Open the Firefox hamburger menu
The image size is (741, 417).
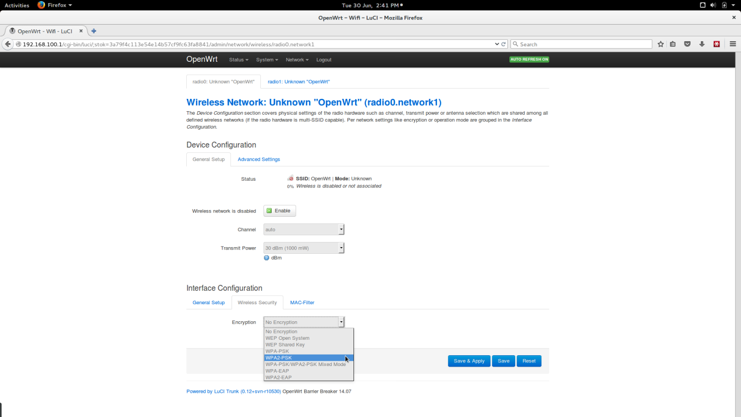733,44
